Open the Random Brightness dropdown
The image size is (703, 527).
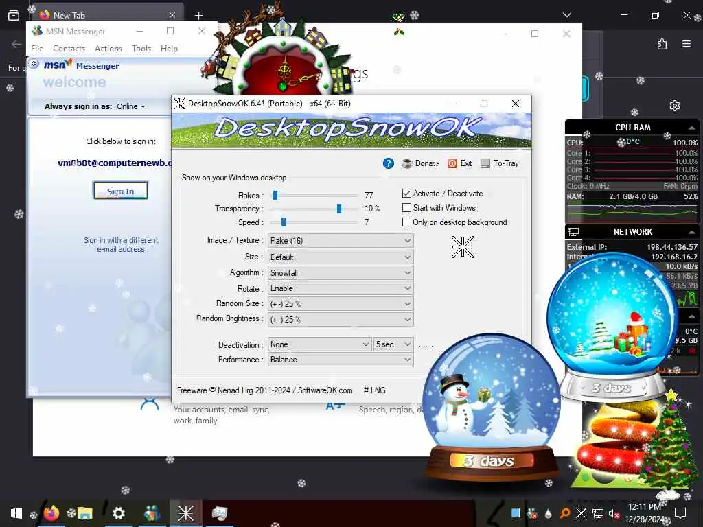tap(341, 320)
